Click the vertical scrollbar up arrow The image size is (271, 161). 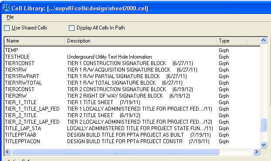coord(264,41)
